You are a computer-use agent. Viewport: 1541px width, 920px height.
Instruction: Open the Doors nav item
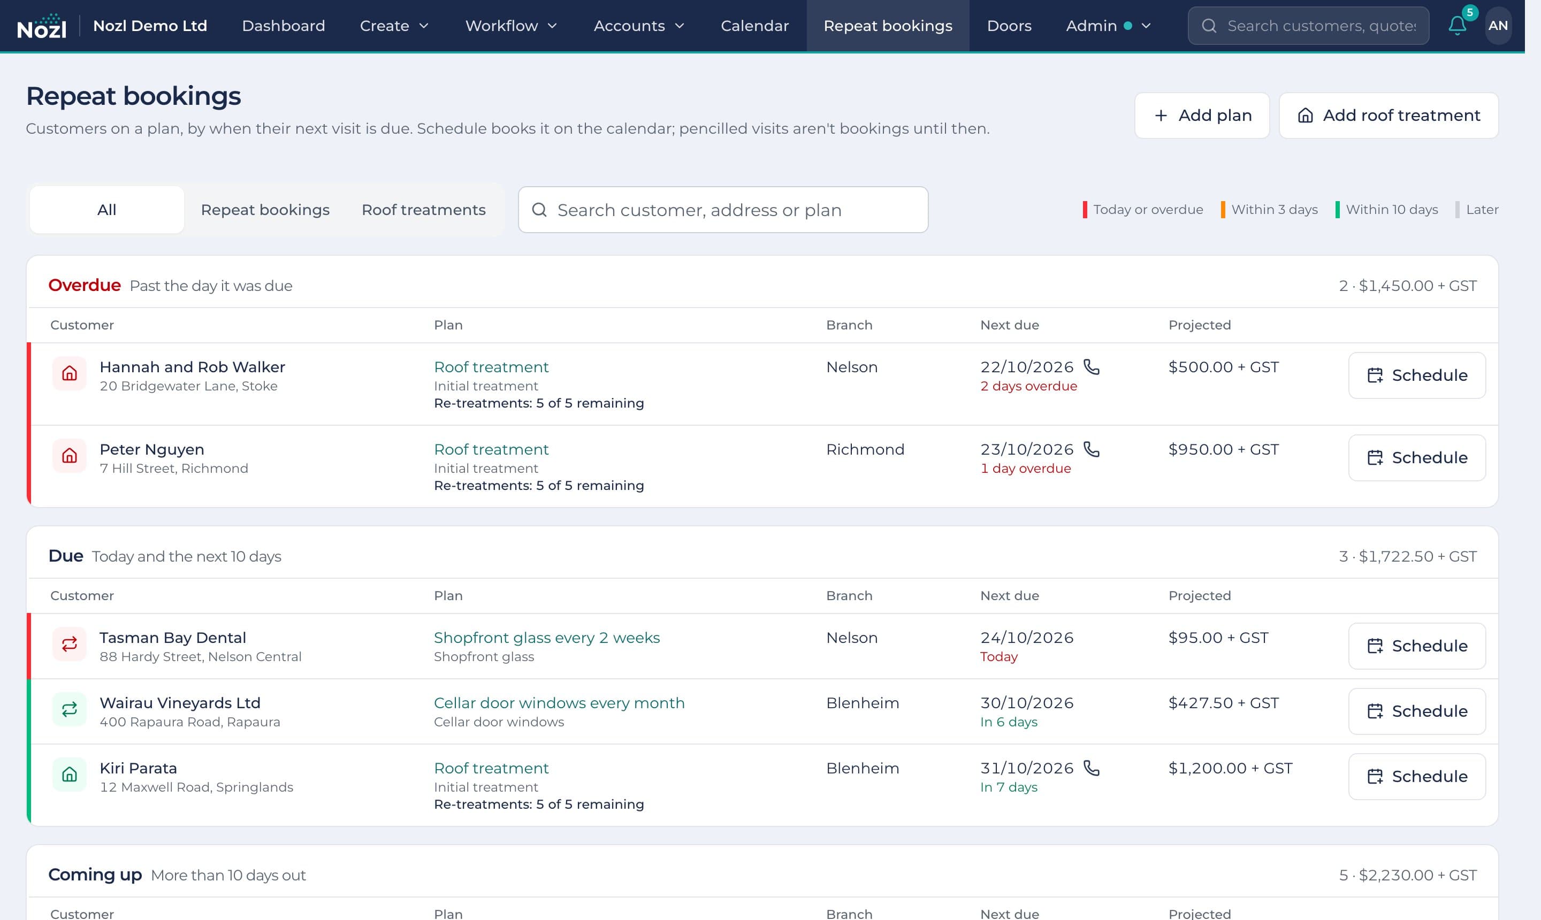[x=1009, y=26]
